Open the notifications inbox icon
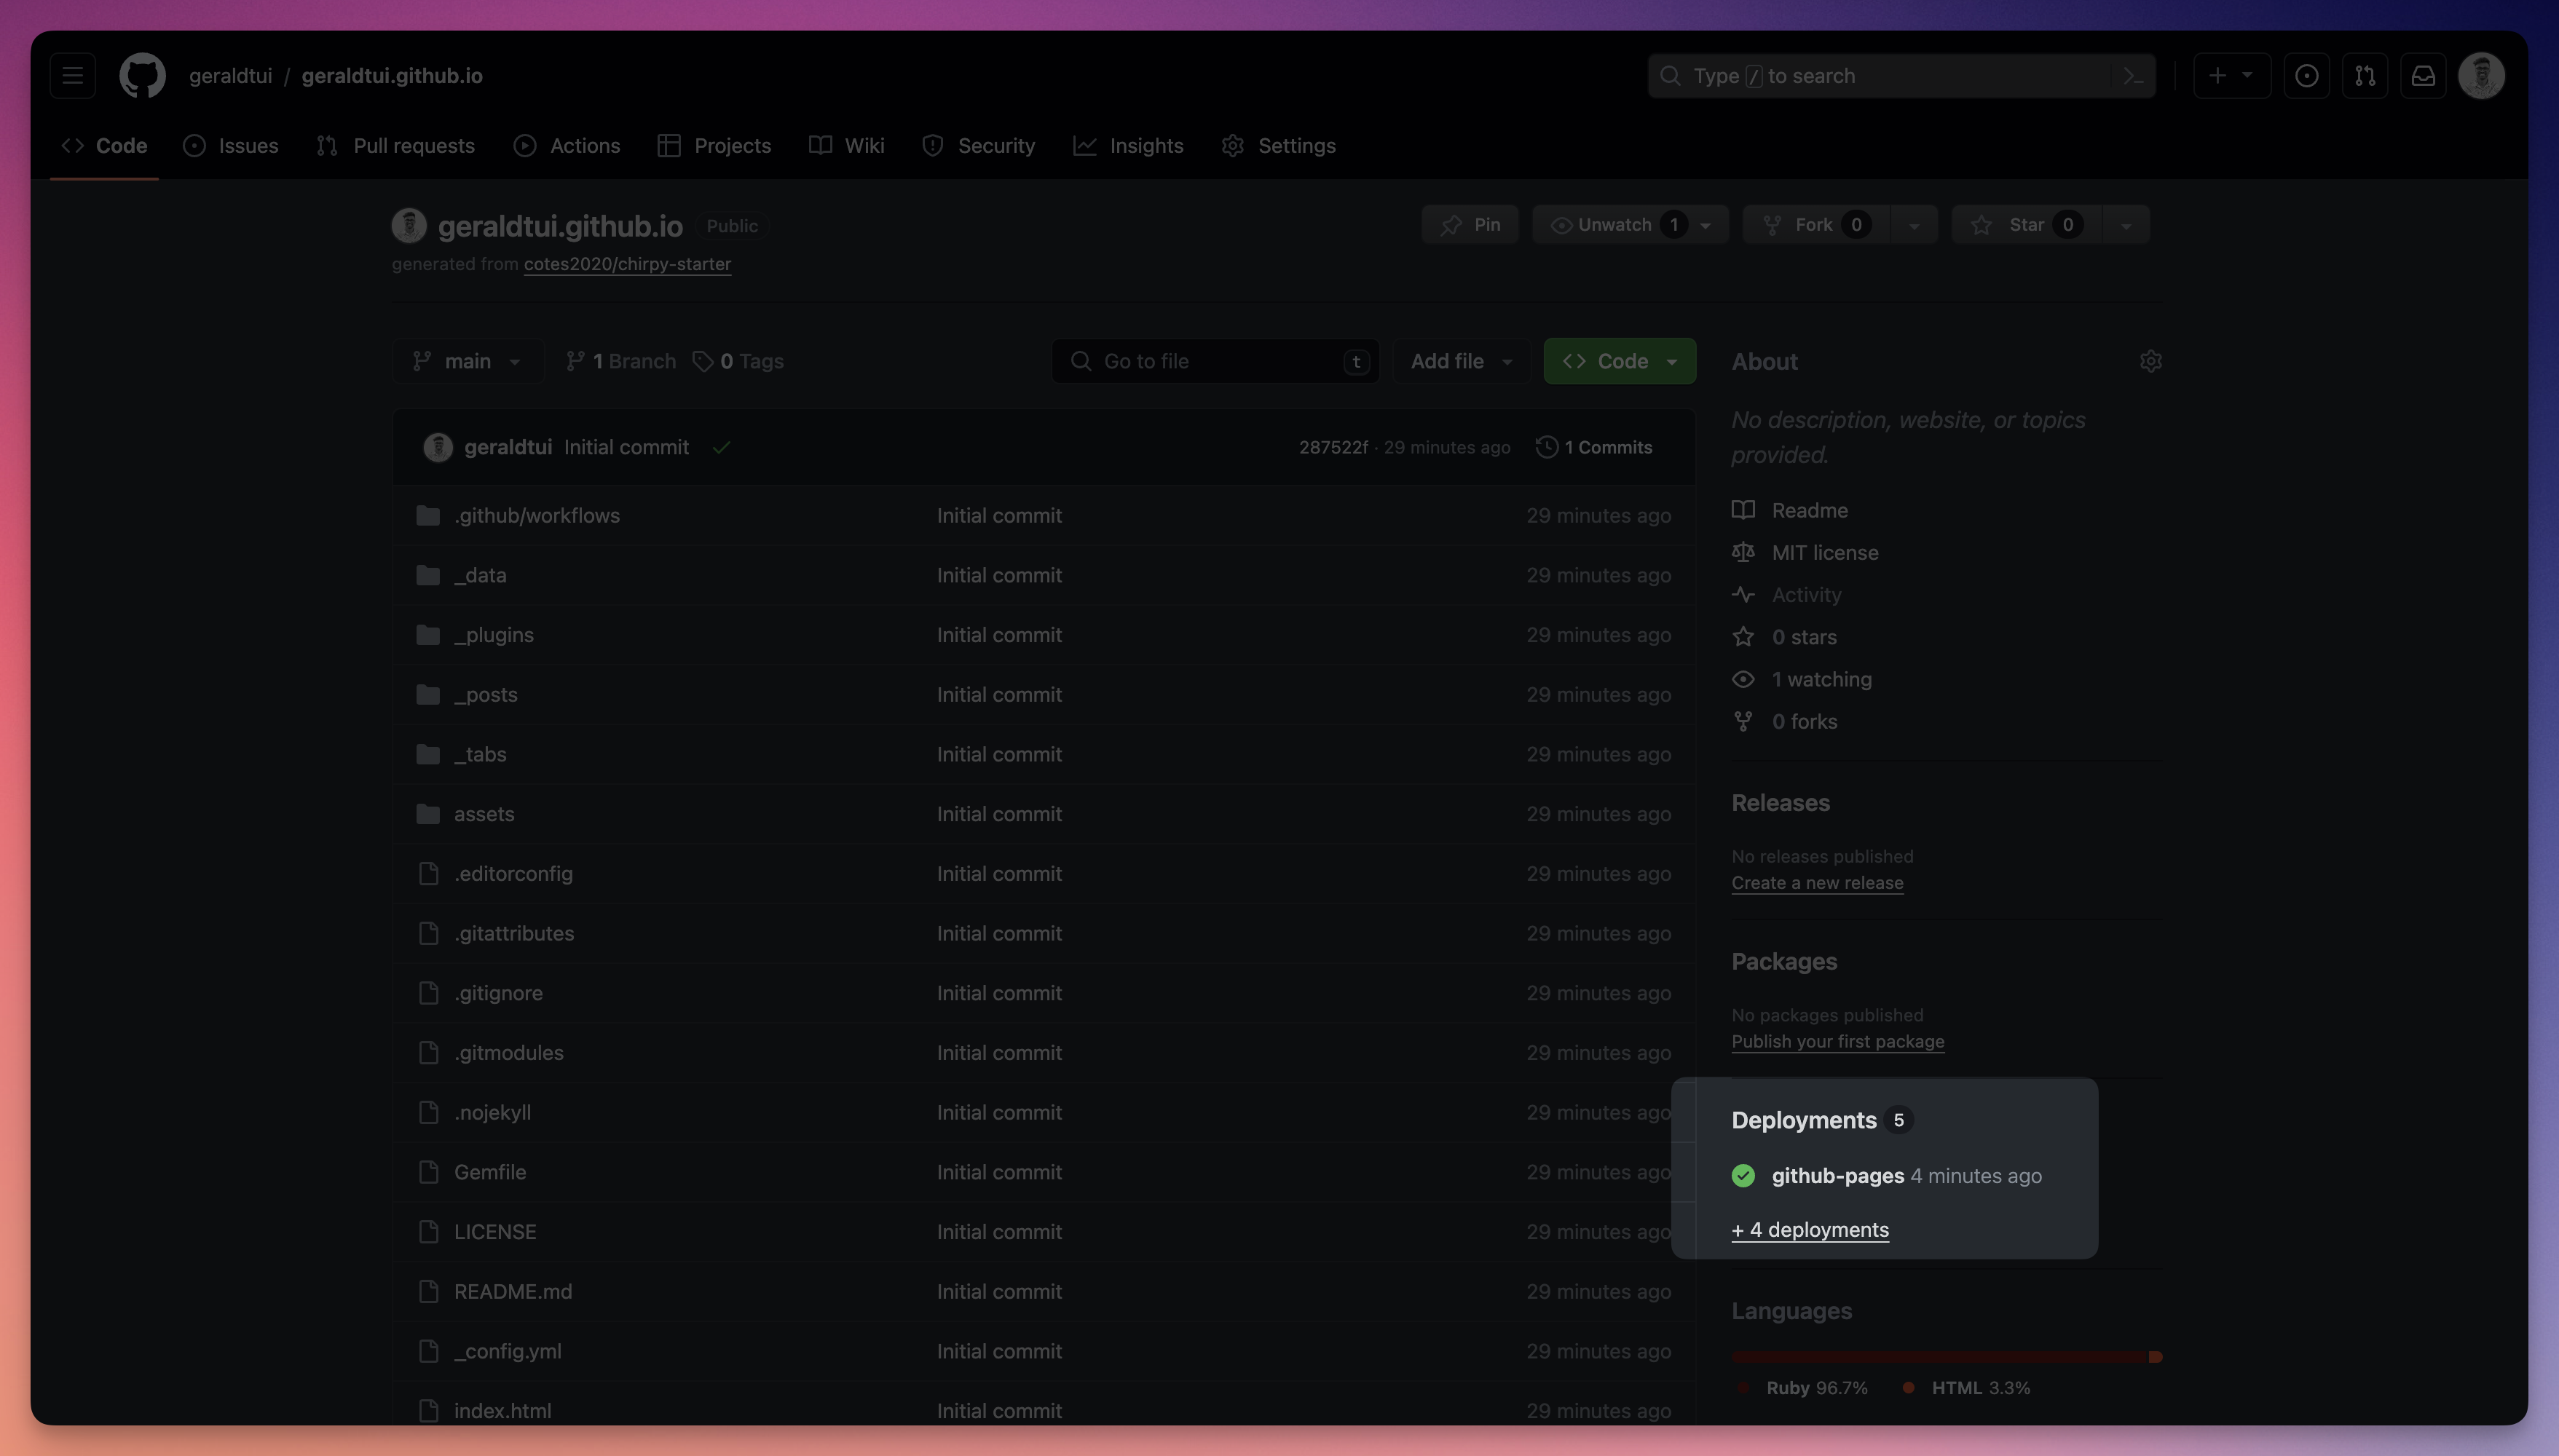Viewport: 2559px width, 1456px height. click(2422, 76)
